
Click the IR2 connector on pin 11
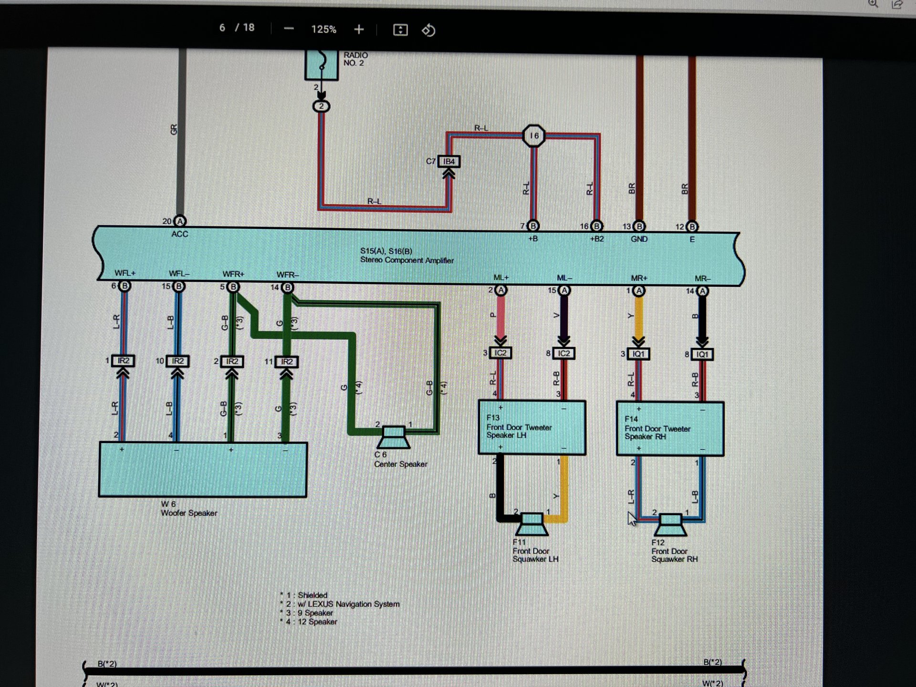(x=287, y=362)
